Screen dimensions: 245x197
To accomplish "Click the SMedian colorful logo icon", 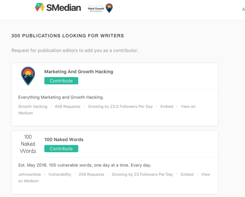I will [40, 8].
